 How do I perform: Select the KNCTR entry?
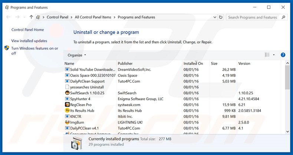[76, 117]
